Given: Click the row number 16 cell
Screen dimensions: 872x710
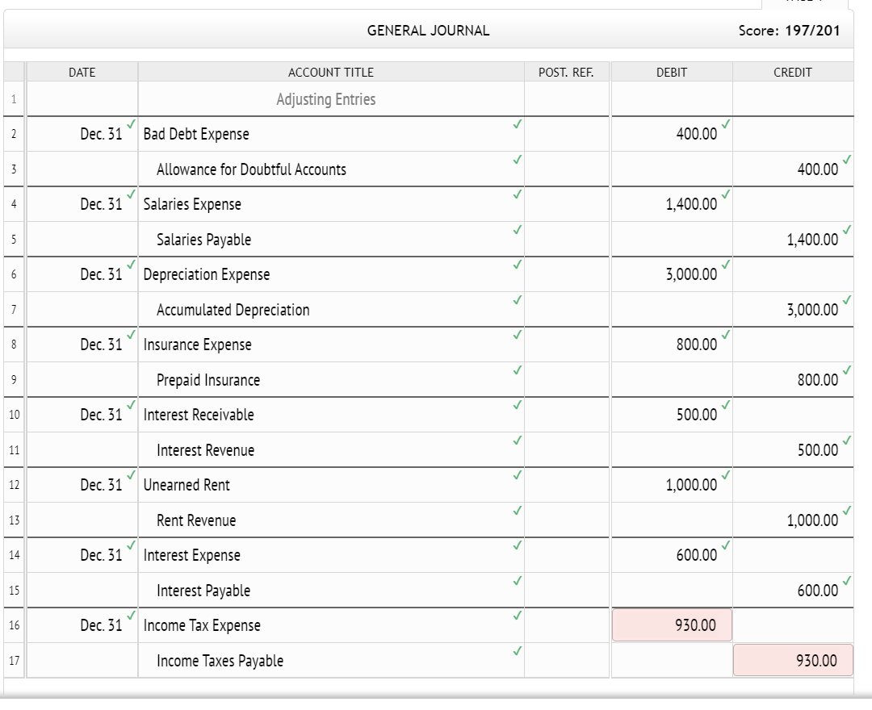Looking at the screenshot, I should [x=14, y=625].
